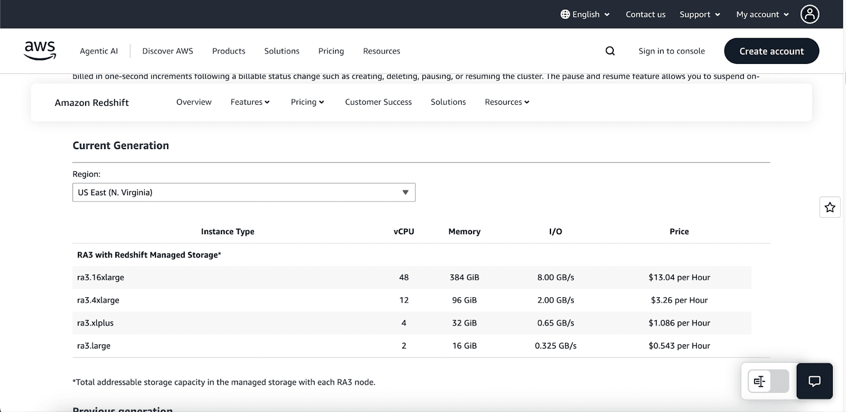Viewport: 846px width, 412px height.
Task: Click the 0.325 GB/s I/O cell
Action: 556,345
